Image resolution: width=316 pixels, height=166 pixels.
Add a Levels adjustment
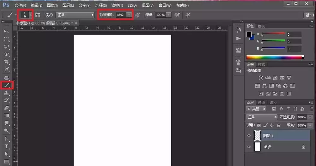(268, 78)
